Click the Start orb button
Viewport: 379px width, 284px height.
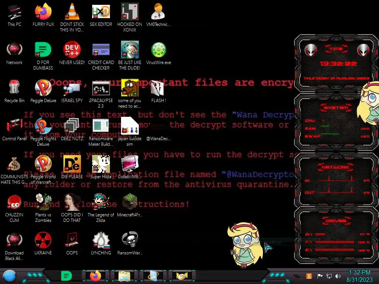(10, 276)
